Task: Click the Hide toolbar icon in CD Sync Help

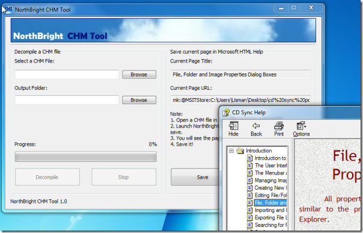Action: 233,129
